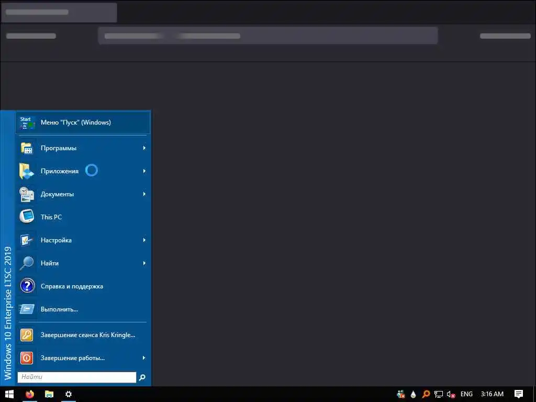Click the Windows Start button on taskbar
Screen dimensions: 536x402
[x=9, y=394]
